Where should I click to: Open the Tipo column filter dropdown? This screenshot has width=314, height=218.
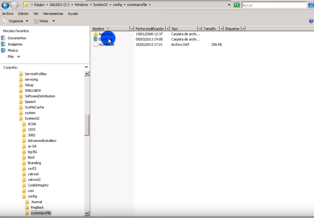[200, 29]
